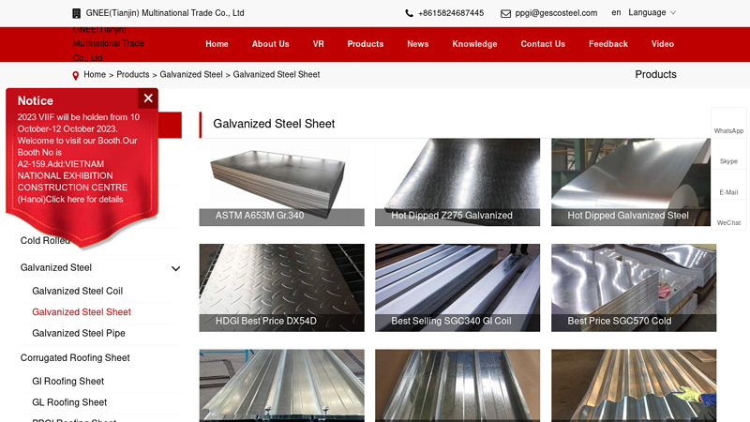Viewport: 750px width, 422px height.
Task: Click the company logo text in red bar
Action: click(109, 43)
